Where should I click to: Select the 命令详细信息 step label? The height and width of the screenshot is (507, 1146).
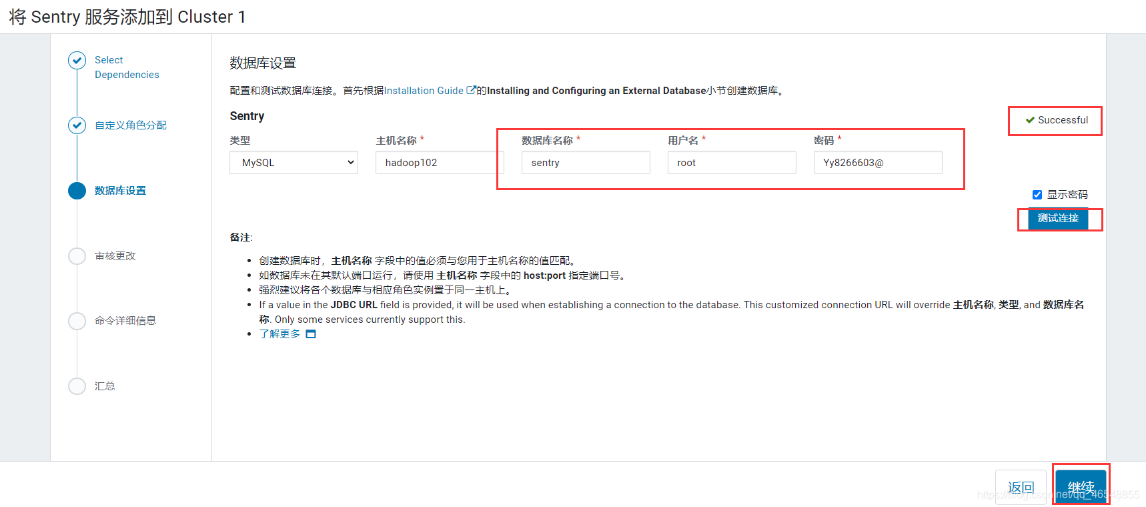click(125, 321)
